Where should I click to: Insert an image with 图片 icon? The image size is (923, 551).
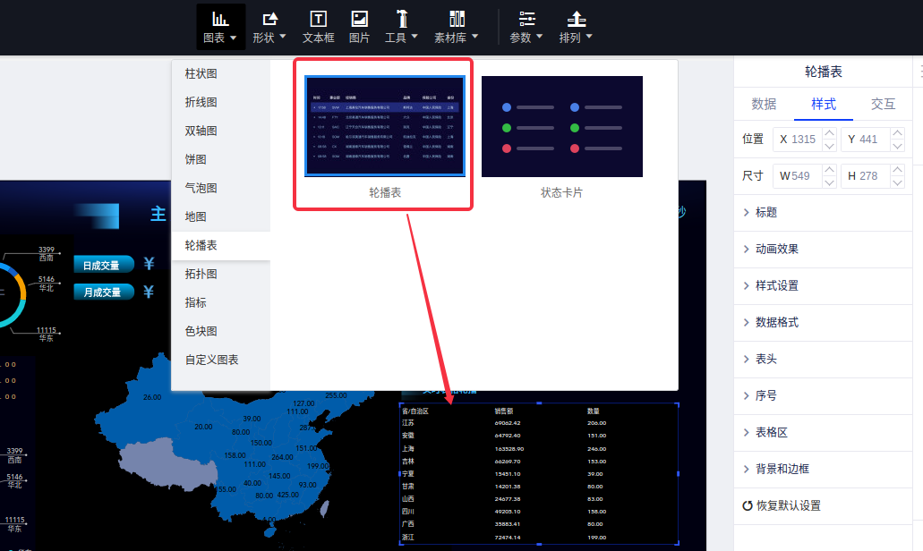[x=359, y=19]
